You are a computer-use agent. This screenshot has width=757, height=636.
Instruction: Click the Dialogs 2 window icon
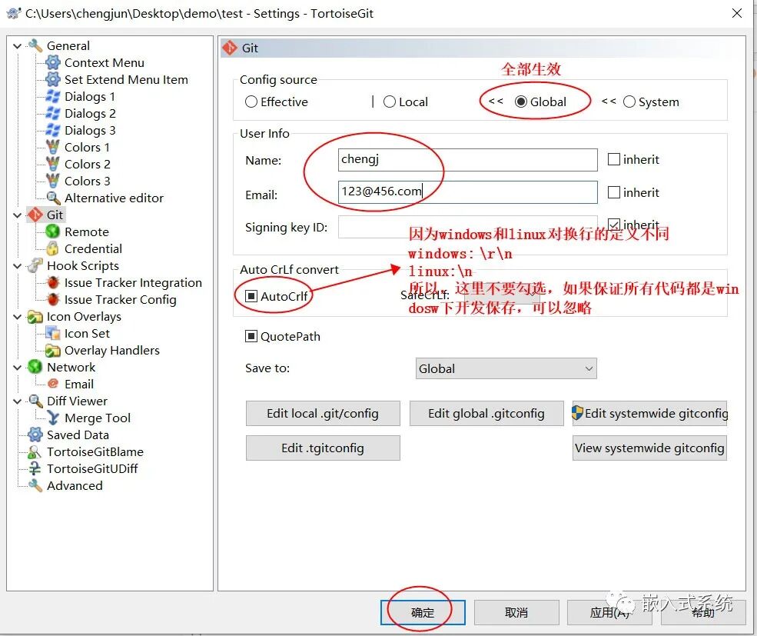point(52,113)
